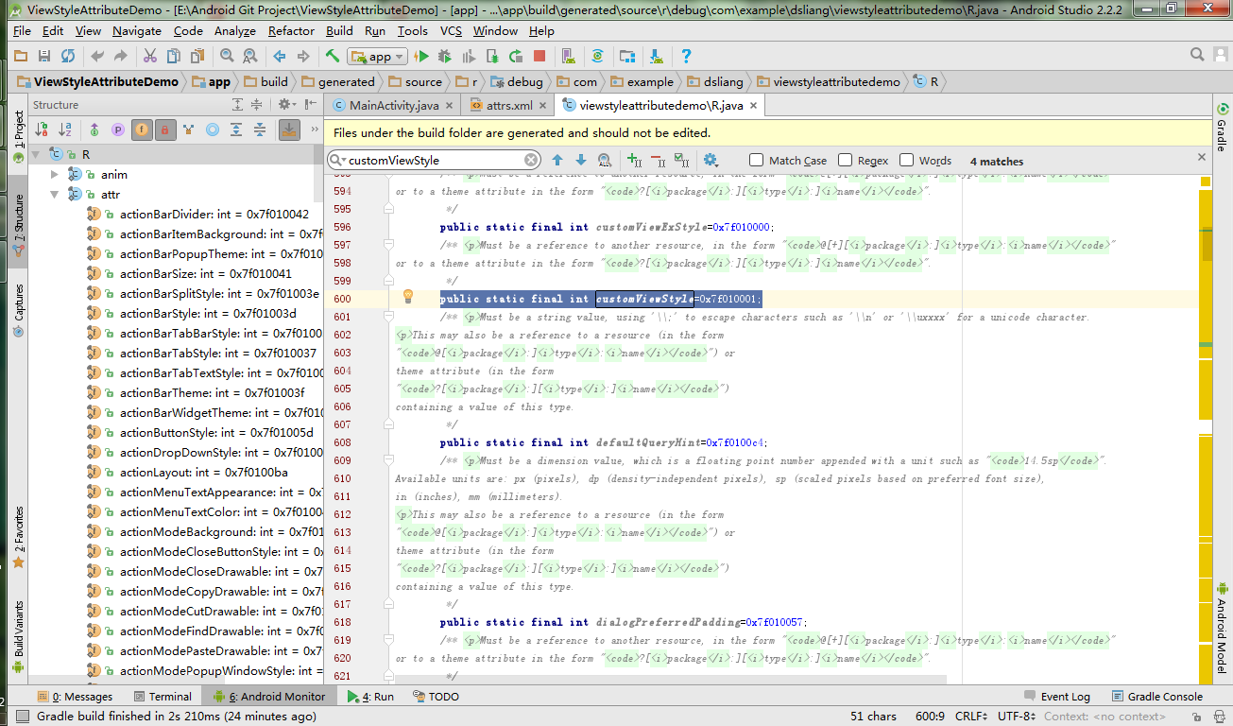Open the Navigate menu
Image resolution: width=1233 pixels, height=726 pixels.
point(137,30)
